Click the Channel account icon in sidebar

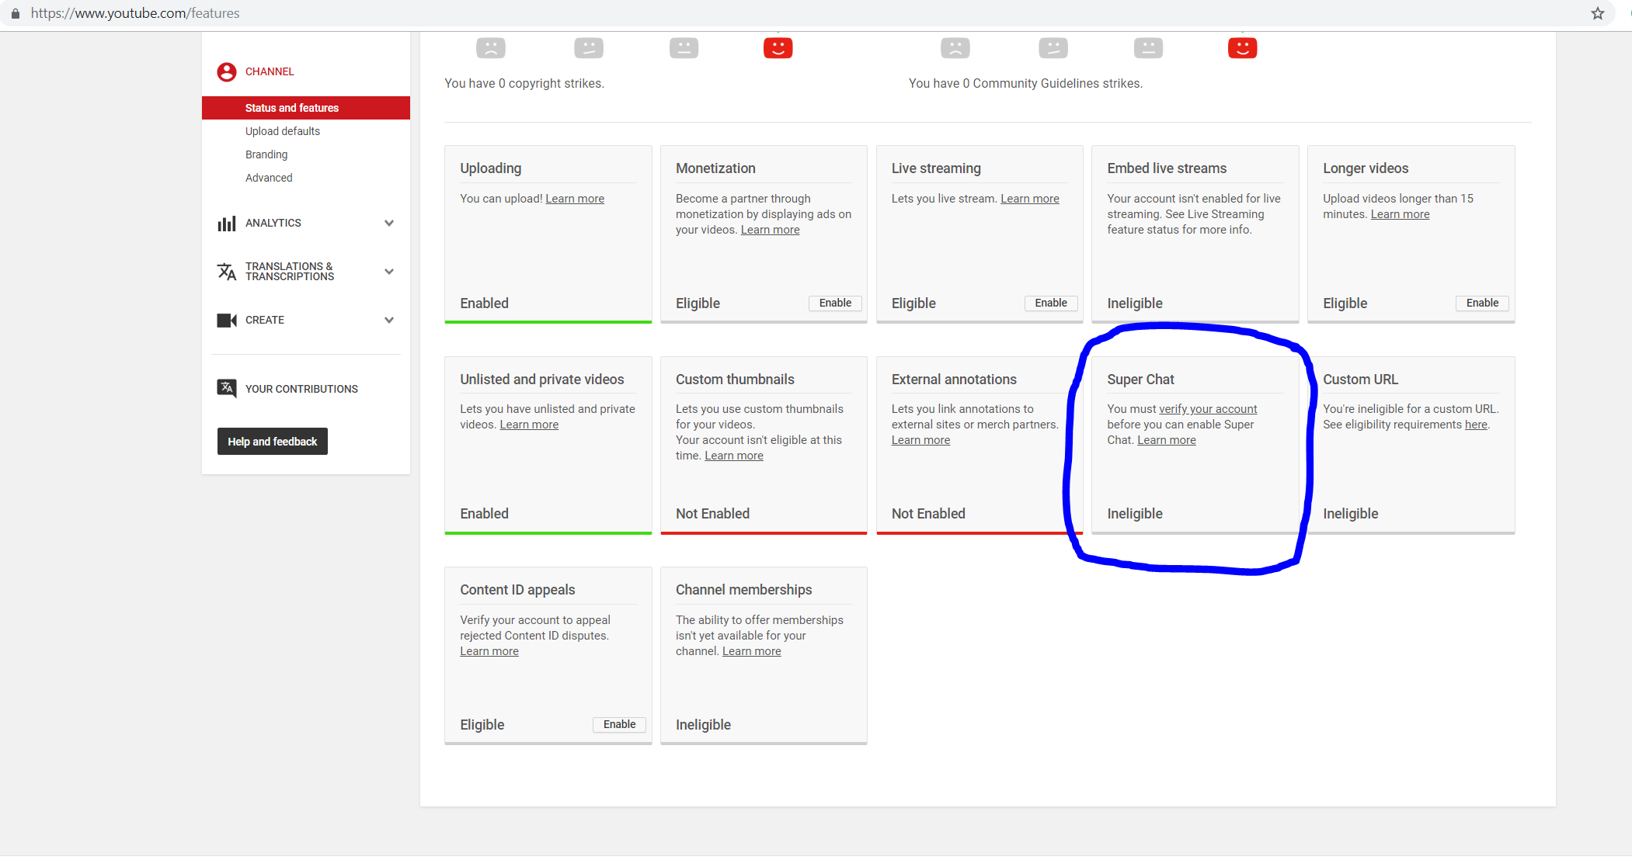coord(227,71)
